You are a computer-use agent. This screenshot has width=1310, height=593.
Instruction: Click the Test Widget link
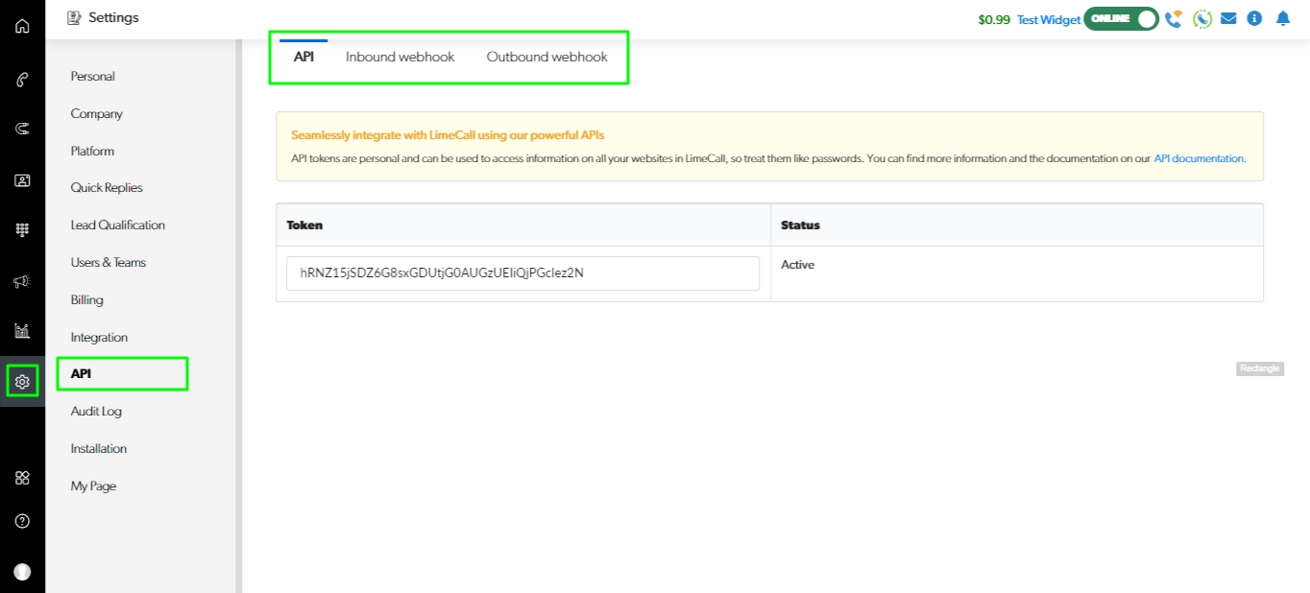tap(1048, 19)
